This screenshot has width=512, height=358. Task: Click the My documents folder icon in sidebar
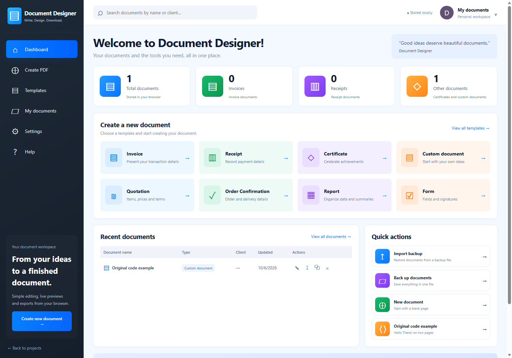pos(15,111)
